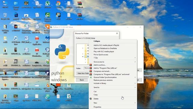193x109 pixels.
Task: Select the Internet Explorer shortcut on desktop
Action: click(16, 40)
